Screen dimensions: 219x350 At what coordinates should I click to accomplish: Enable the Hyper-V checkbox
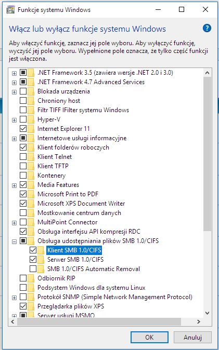tap(23, 119)
